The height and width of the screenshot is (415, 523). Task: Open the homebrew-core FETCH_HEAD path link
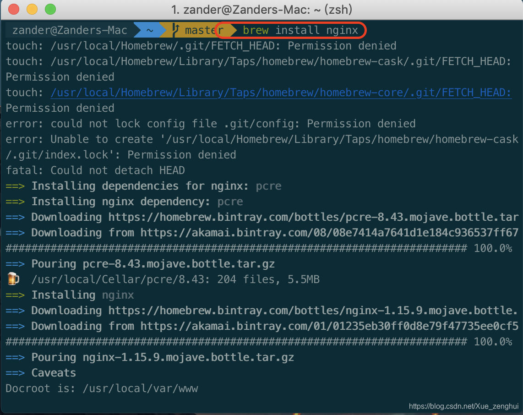point(281,93)
